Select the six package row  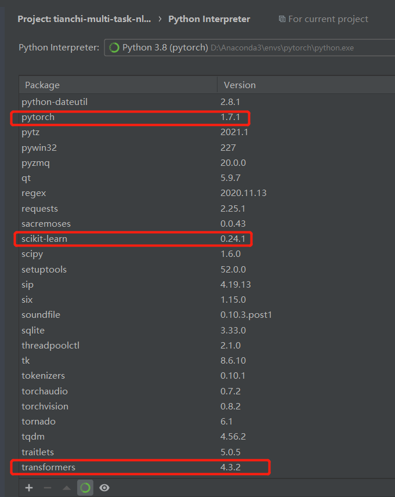(207, 299)
